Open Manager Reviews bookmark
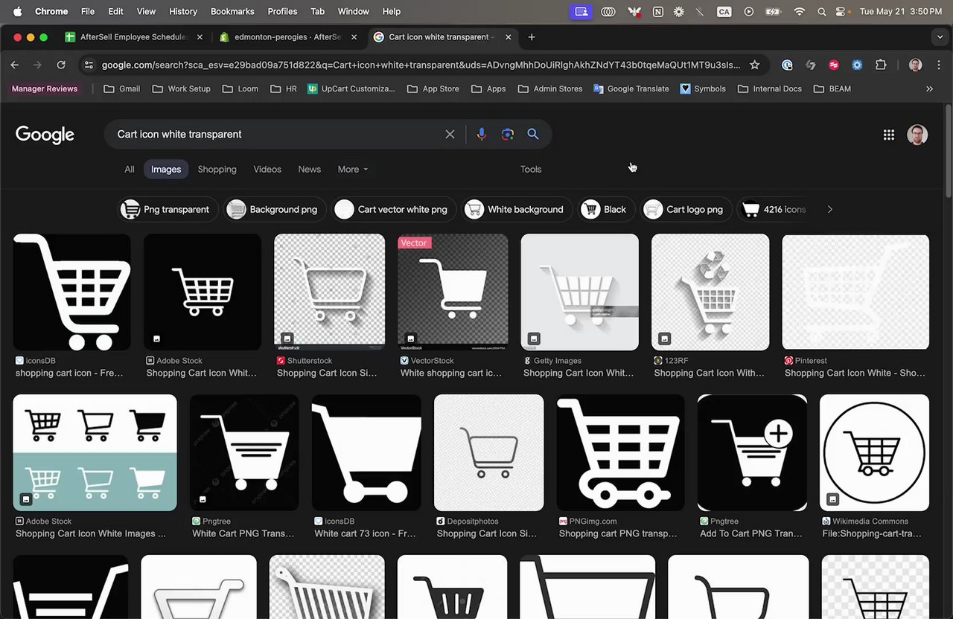Image resolution: width=953 pixels, height=619 pixels. [45, 89]
